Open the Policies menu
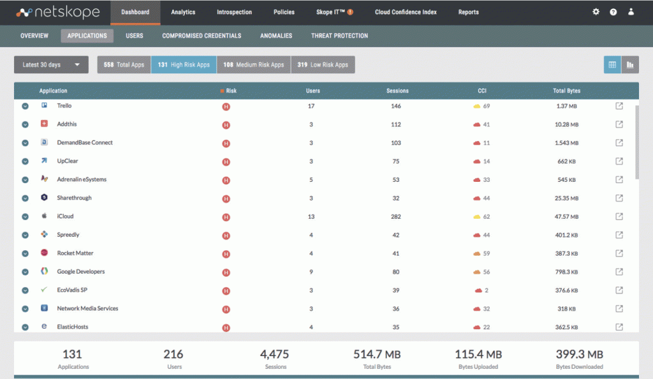This screenshot has height=379, width=653. [284, 12]
